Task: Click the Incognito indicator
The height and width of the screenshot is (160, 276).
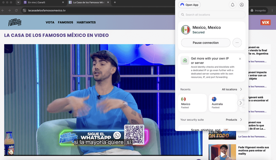Action: point(258,11)
